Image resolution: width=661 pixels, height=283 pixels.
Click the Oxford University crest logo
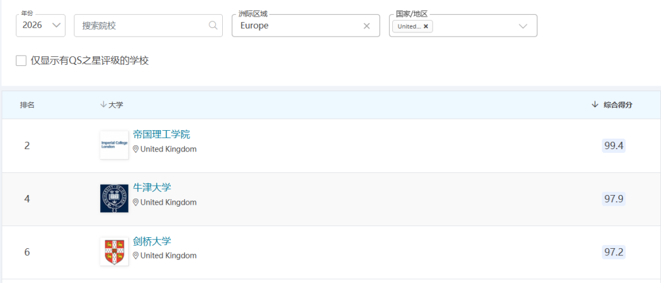[x=114, y=199]
